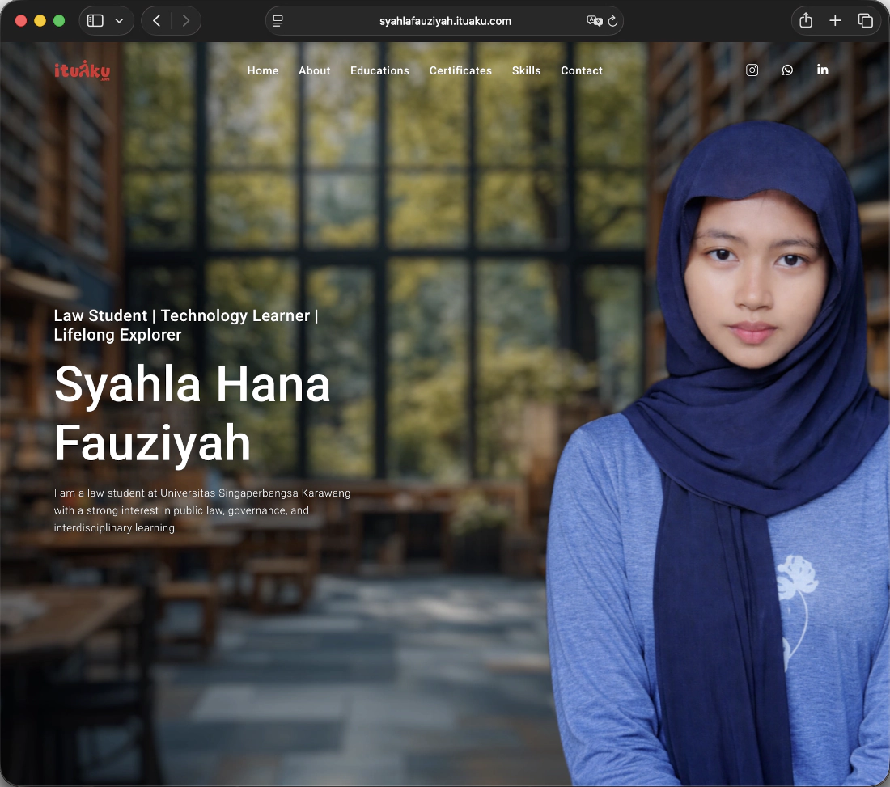This screenshot has width=890, height=787.
Task: Open a new tab
Action: pyautogui.click(x=835, y=21)
